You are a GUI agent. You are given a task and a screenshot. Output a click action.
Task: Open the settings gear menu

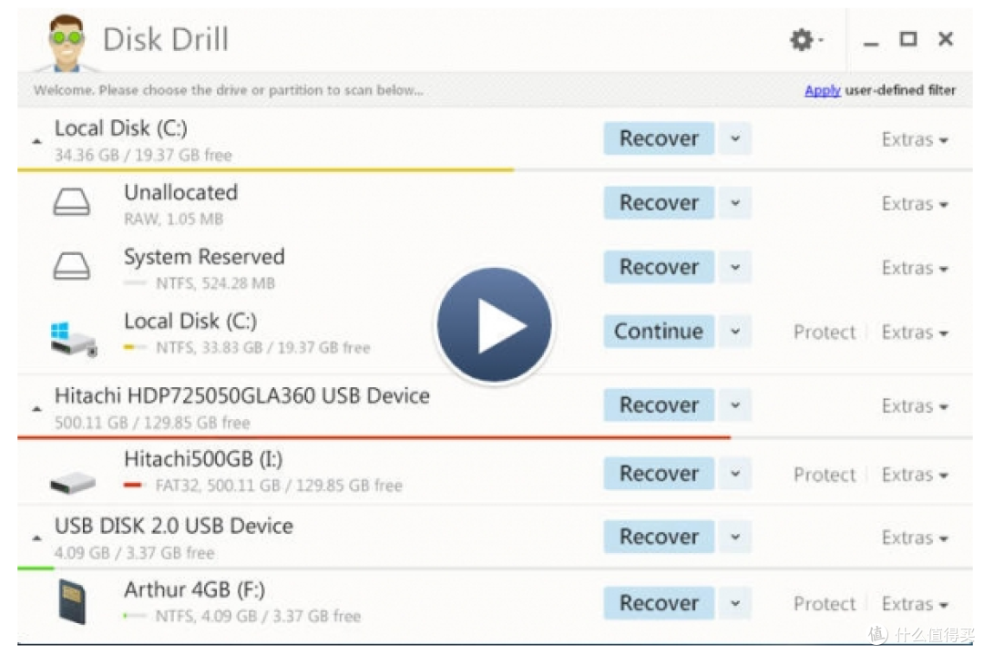805,39
